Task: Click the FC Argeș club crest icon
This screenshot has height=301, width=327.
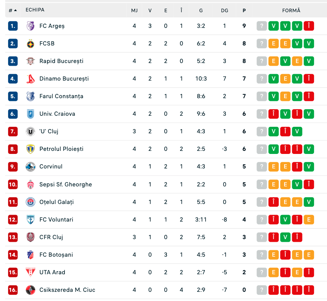Action: tap(31, 26)
